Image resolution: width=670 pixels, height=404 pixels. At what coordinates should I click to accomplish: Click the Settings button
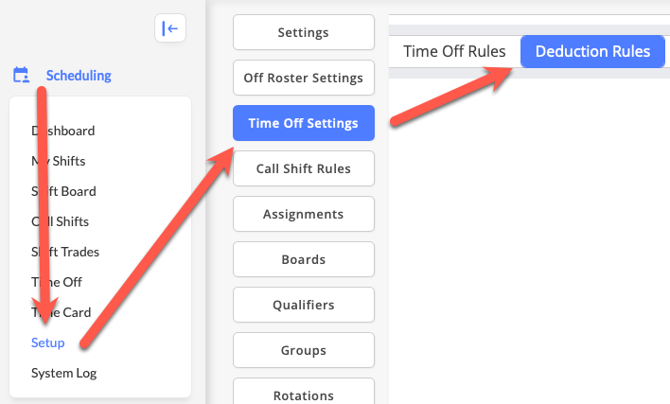tap(303, 32)
